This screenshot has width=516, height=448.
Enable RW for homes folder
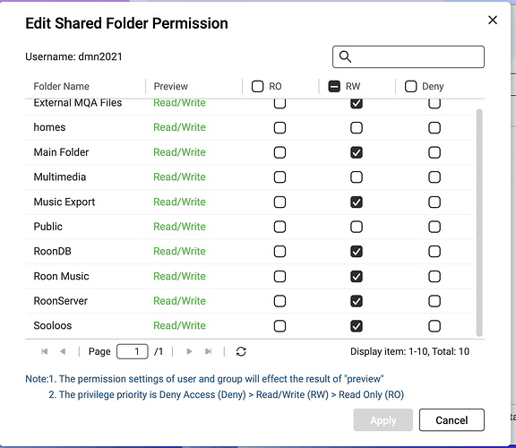[x=357, y=128]
